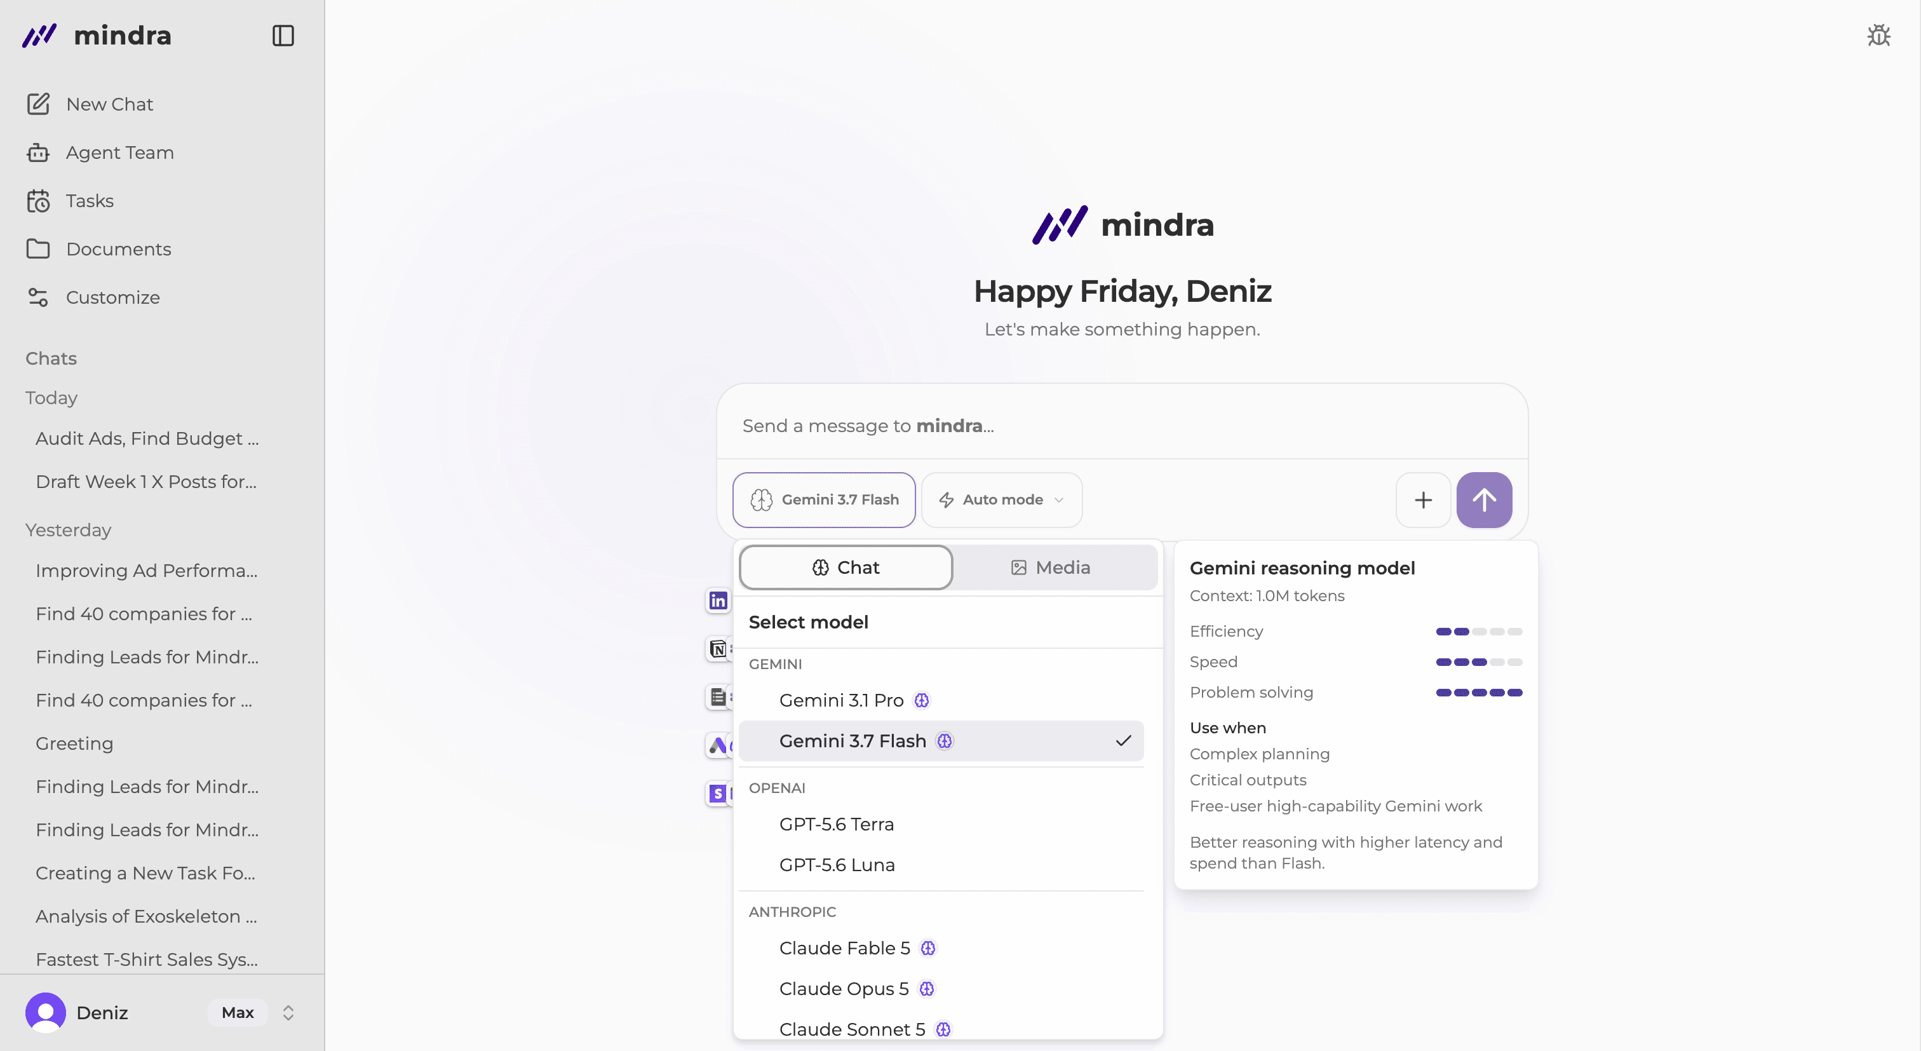Click the Customize sliders icon
This screenshot has width=1921, height=1051.
38,297
